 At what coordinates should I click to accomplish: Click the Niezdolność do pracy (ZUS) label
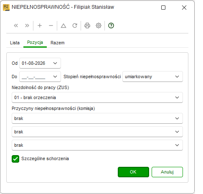[41, 87]
